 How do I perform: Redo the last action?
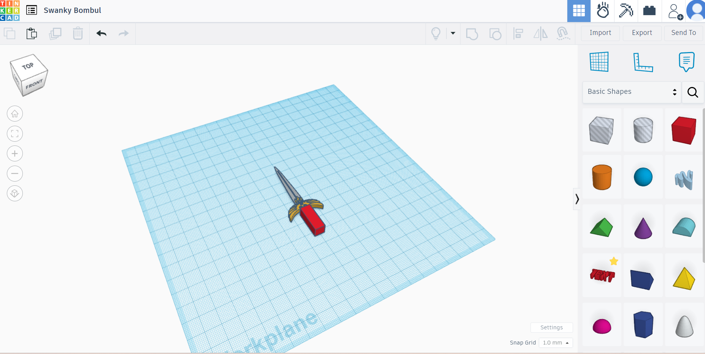click(124, 33)
